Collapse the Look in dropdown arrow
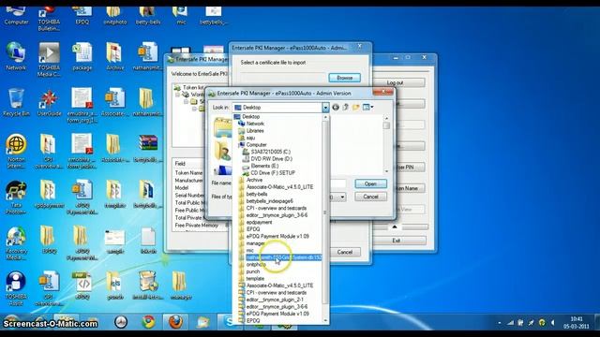Image resolution: width=600 pixels, height=337 pixels. pyautogui.click(x=325, y=108)
